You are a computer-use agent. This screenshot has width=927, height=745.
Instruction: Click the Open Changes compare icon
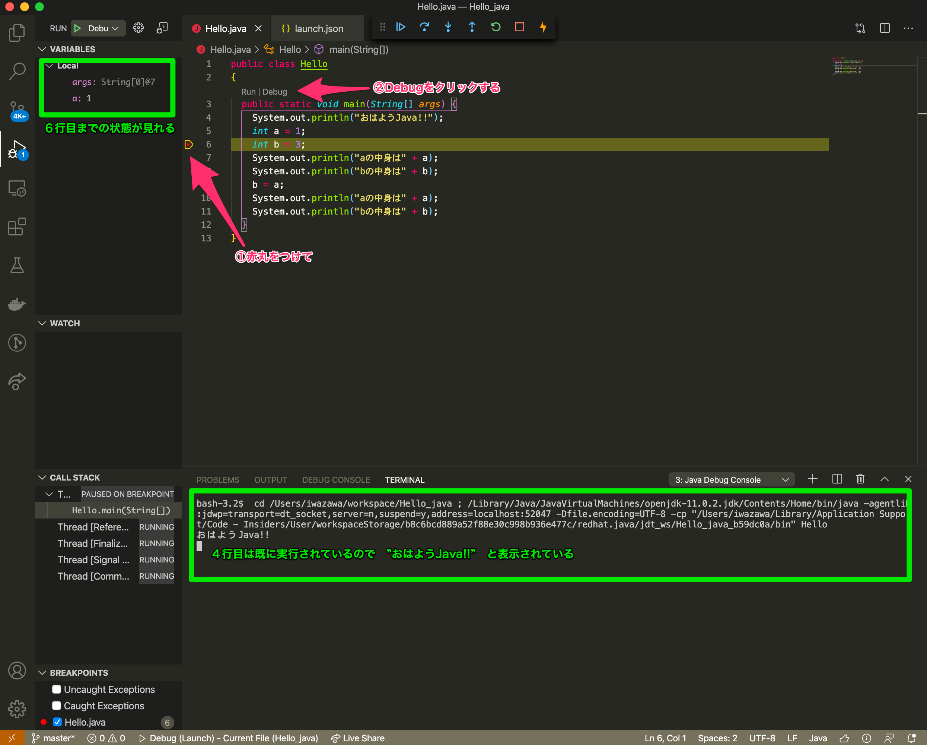pyautogui.click(x=860, y=28)
